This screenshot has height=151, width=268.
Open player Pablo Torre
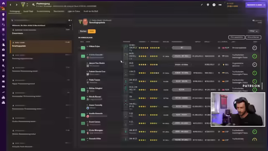(x=94, y=80)
